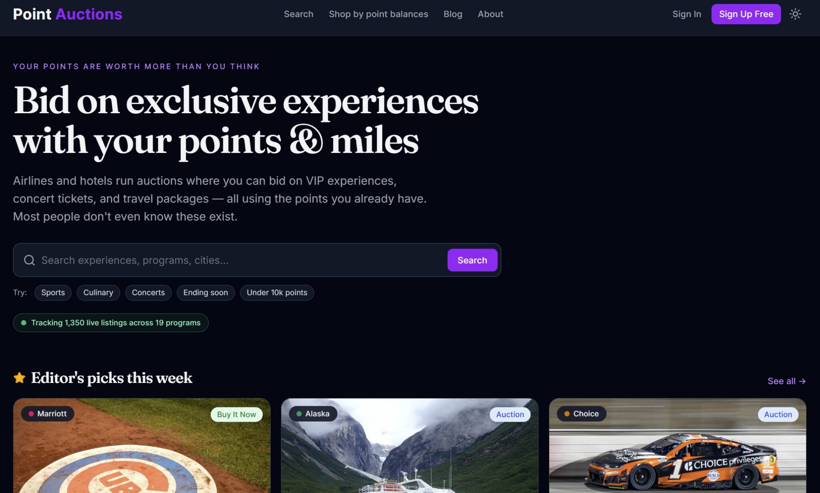Screen dimensions: 820x493
Task: Open the About page link
Action: pyautogui.click(x=490, y=14)
